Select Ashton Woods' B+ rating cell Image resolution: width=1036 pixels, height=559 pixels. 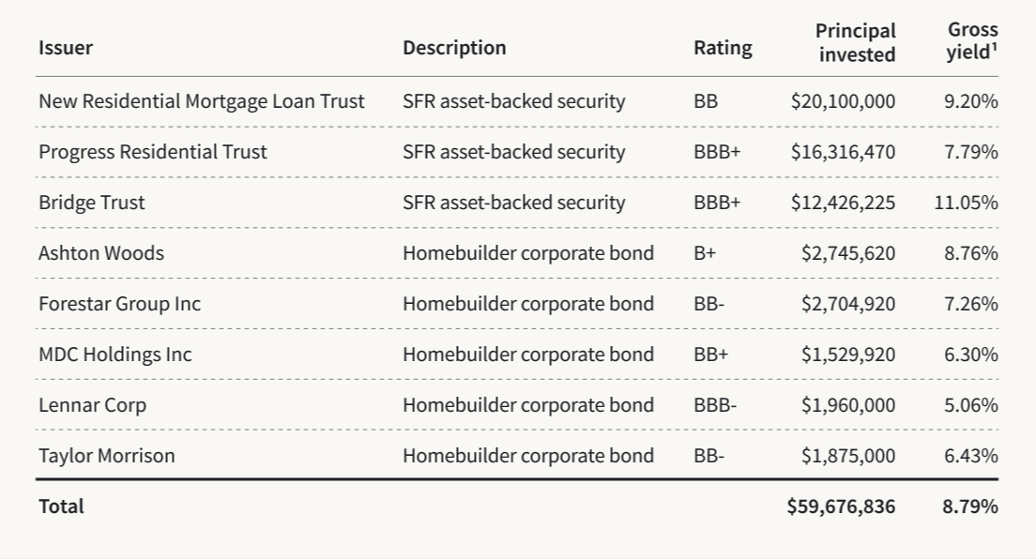pos(705,253)
